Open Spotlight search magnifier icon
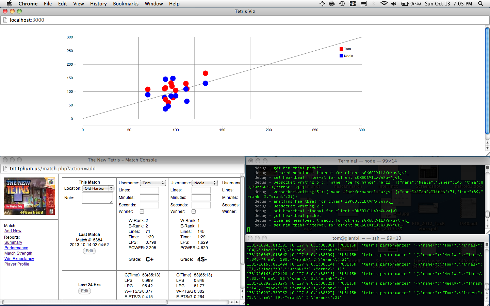This screenshot has width=490, height=306. click(x=480, y=4)
